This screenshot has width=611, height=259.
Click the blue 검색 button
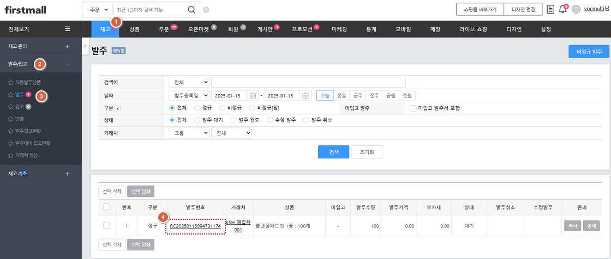(x=333, y=152)
